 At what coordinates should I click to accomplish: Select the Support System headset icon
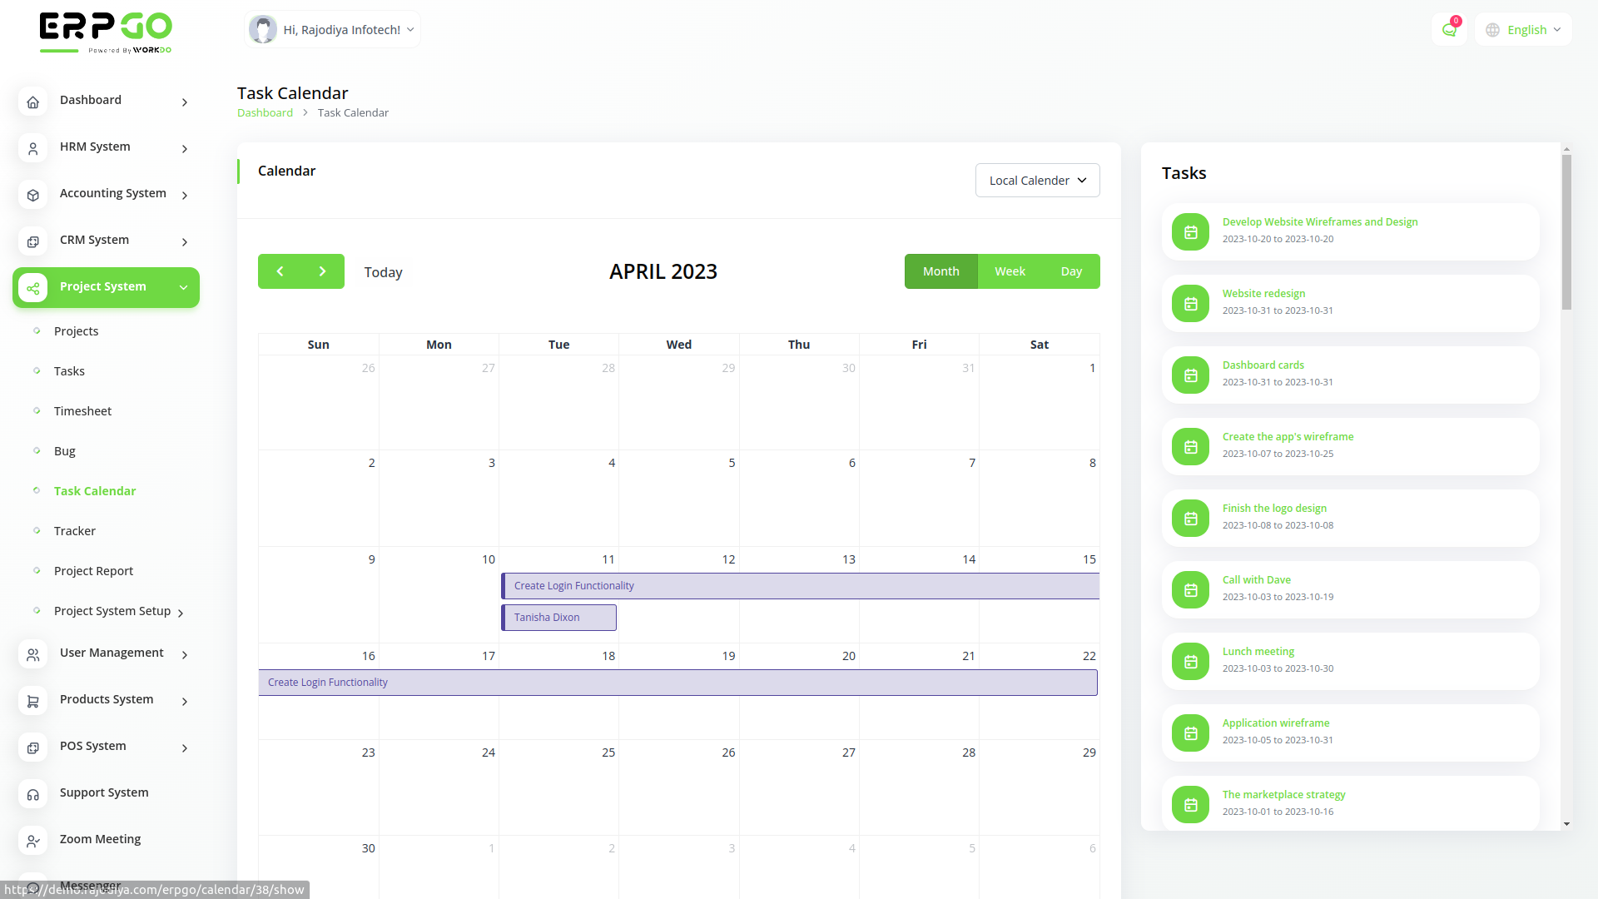[x=33, y=794]
